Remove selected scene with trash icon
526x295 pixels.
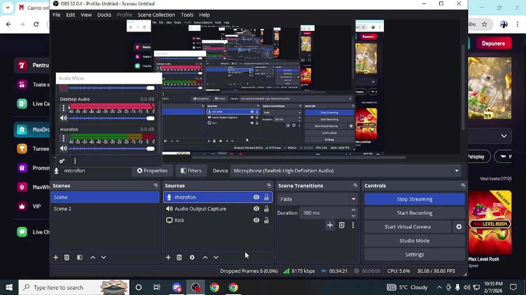click(67, 257)
